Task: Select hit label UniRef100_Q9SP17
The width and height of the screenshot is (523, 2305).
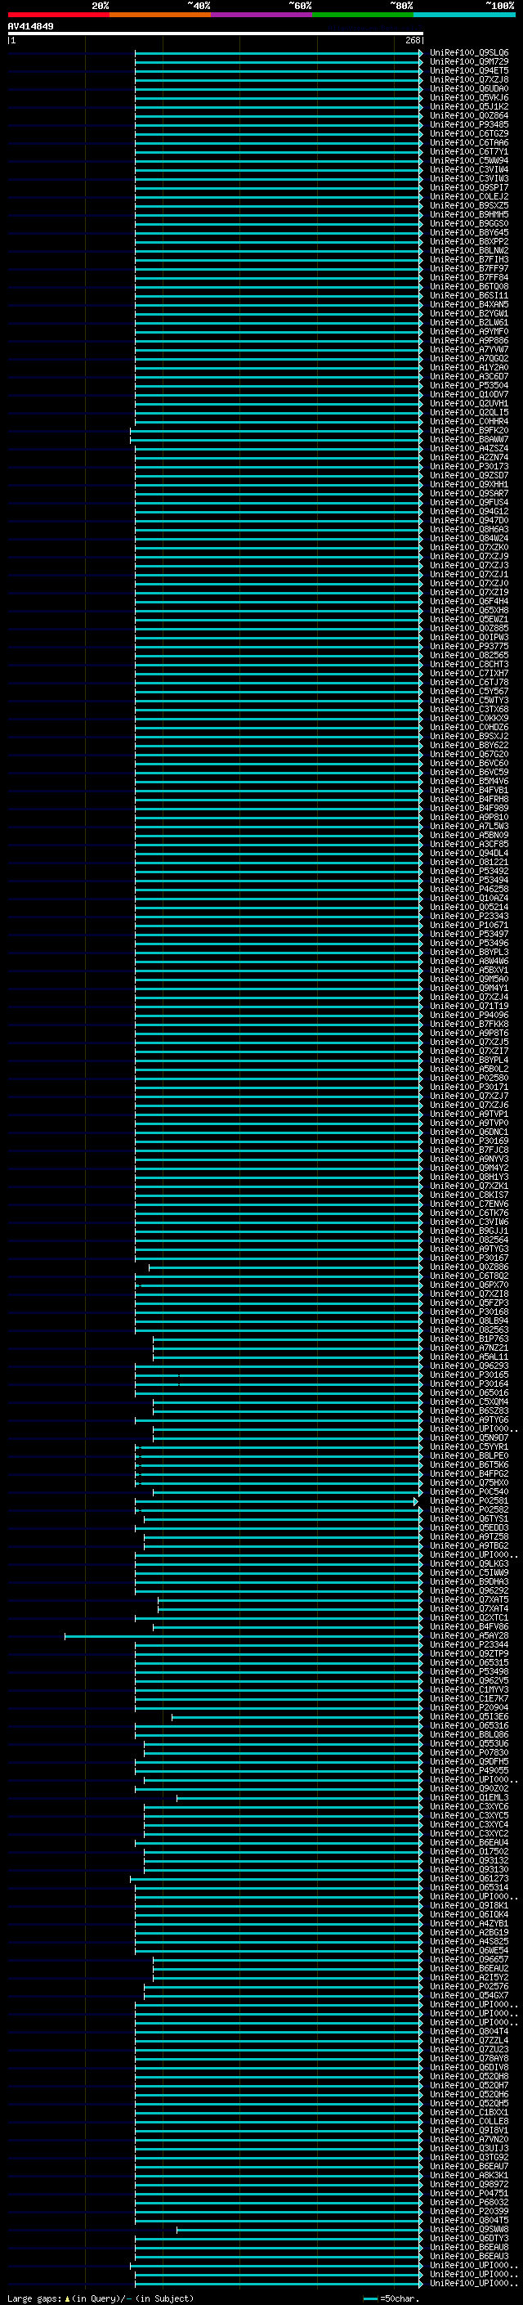Action: click(x=469, y=188)
